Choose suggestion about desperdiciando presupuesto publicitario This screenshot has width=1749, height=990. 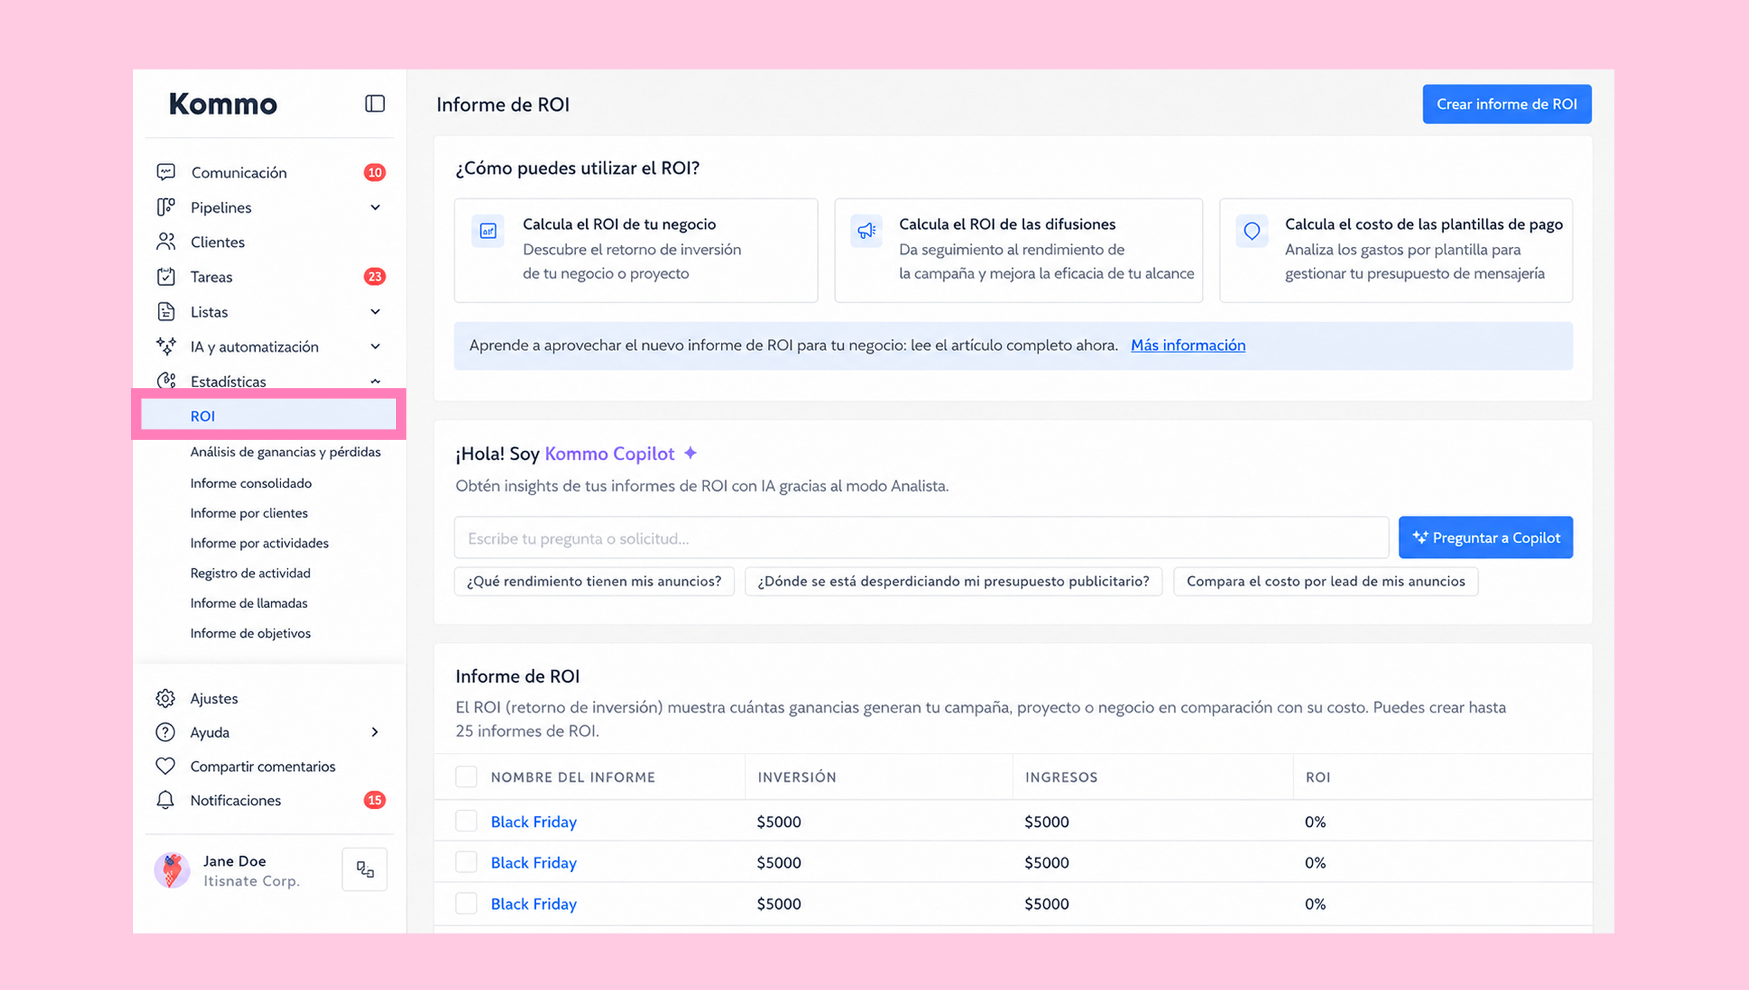click(954, 581)
